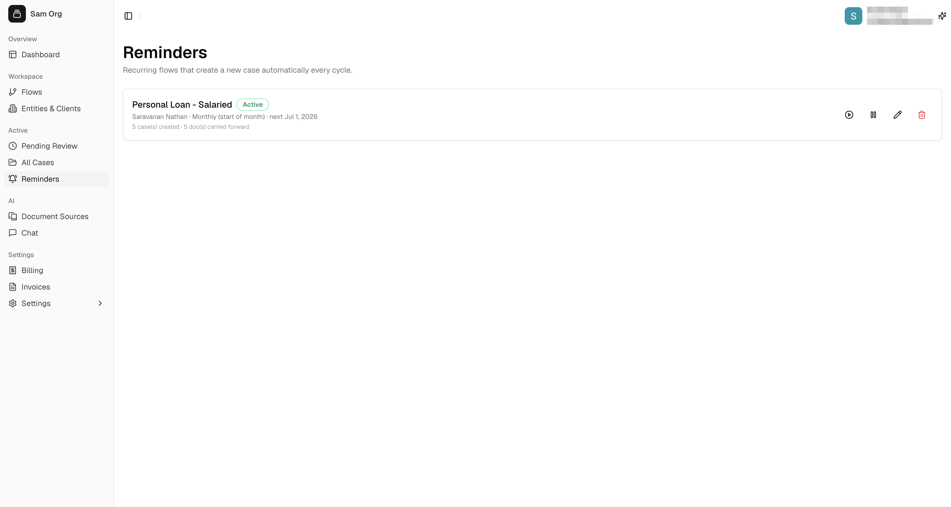Open Invoices page

(56, 287)
